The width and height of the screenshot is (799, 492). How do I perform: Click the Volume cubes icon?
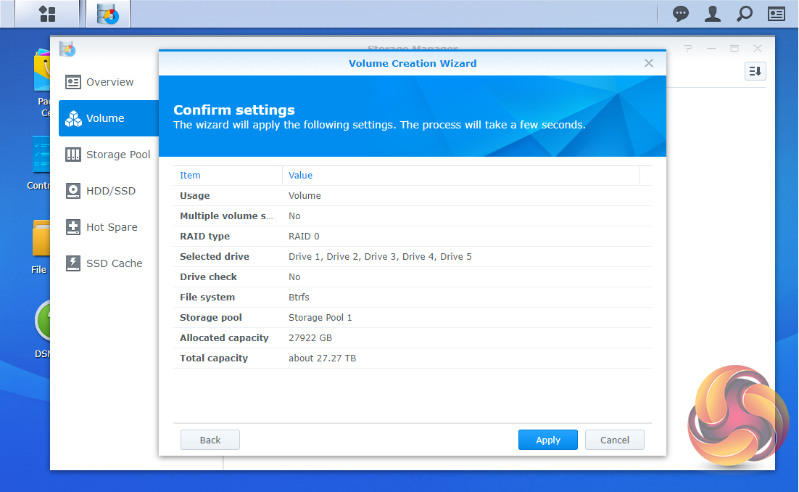click(x=73, y=118)
